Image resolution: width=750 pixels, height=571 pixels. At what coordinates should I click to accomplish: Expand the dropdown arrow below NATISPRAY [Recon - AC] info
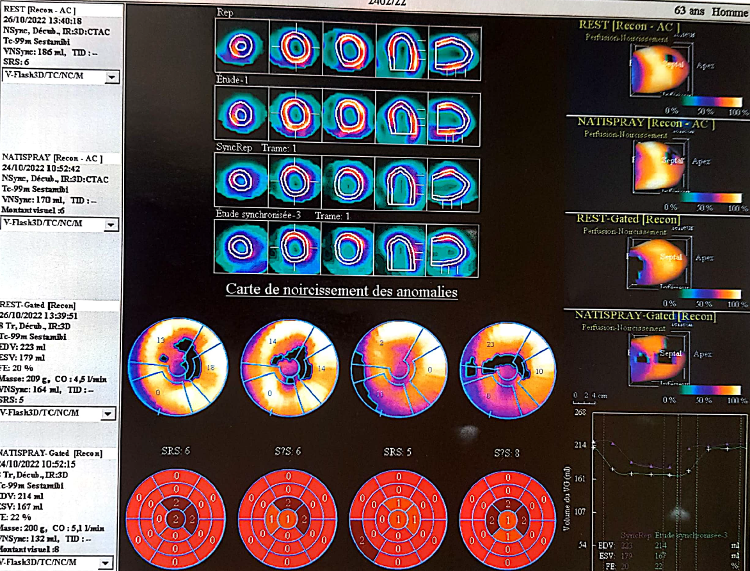tap(112, 225)
